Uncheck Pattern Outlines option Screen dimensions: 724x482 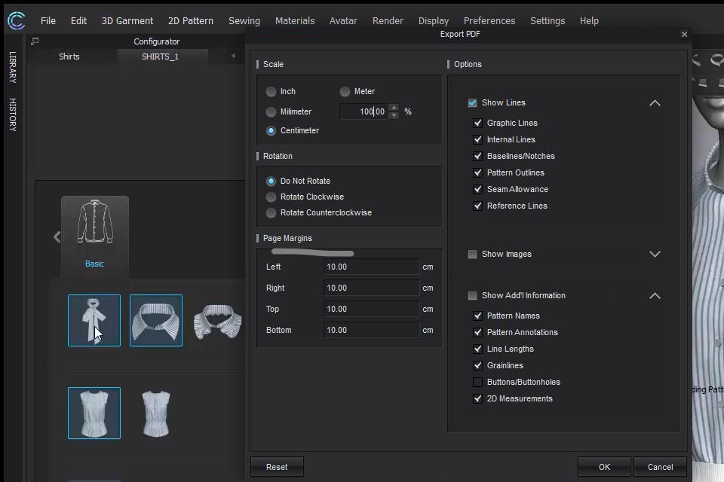tap(478, 173)
